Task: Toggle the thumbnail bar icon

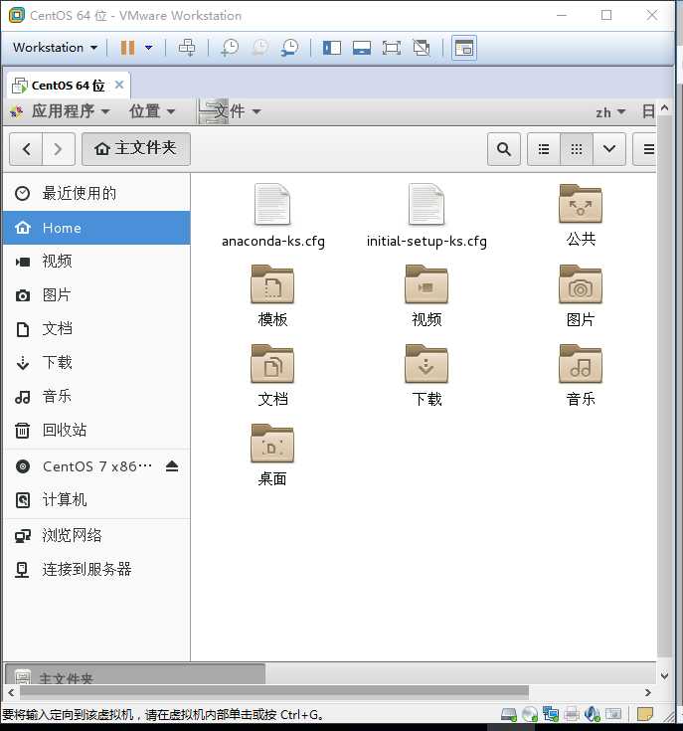Action: [x=362, y=48]
